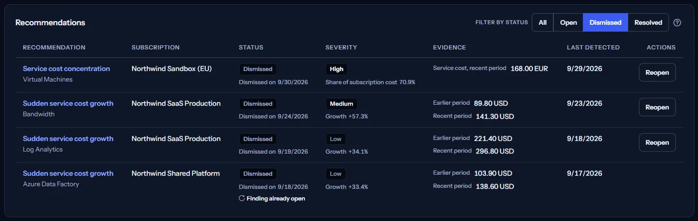Click Northwind SaaS Production in Log Analytics row
Viewport: 698px width, 221px height.
pos(176,139)
